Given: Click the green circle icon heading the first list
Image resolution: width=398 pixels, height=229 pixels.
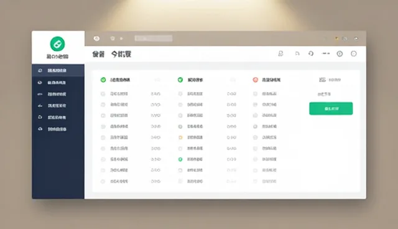Looking at the screenshot, I should pos(103,80).
